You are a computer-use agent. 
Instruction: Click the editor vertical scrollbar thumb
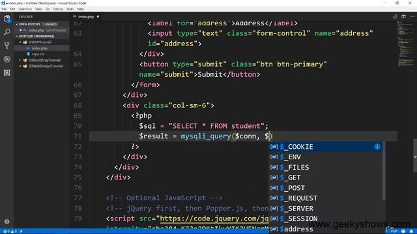coord(415,155)
